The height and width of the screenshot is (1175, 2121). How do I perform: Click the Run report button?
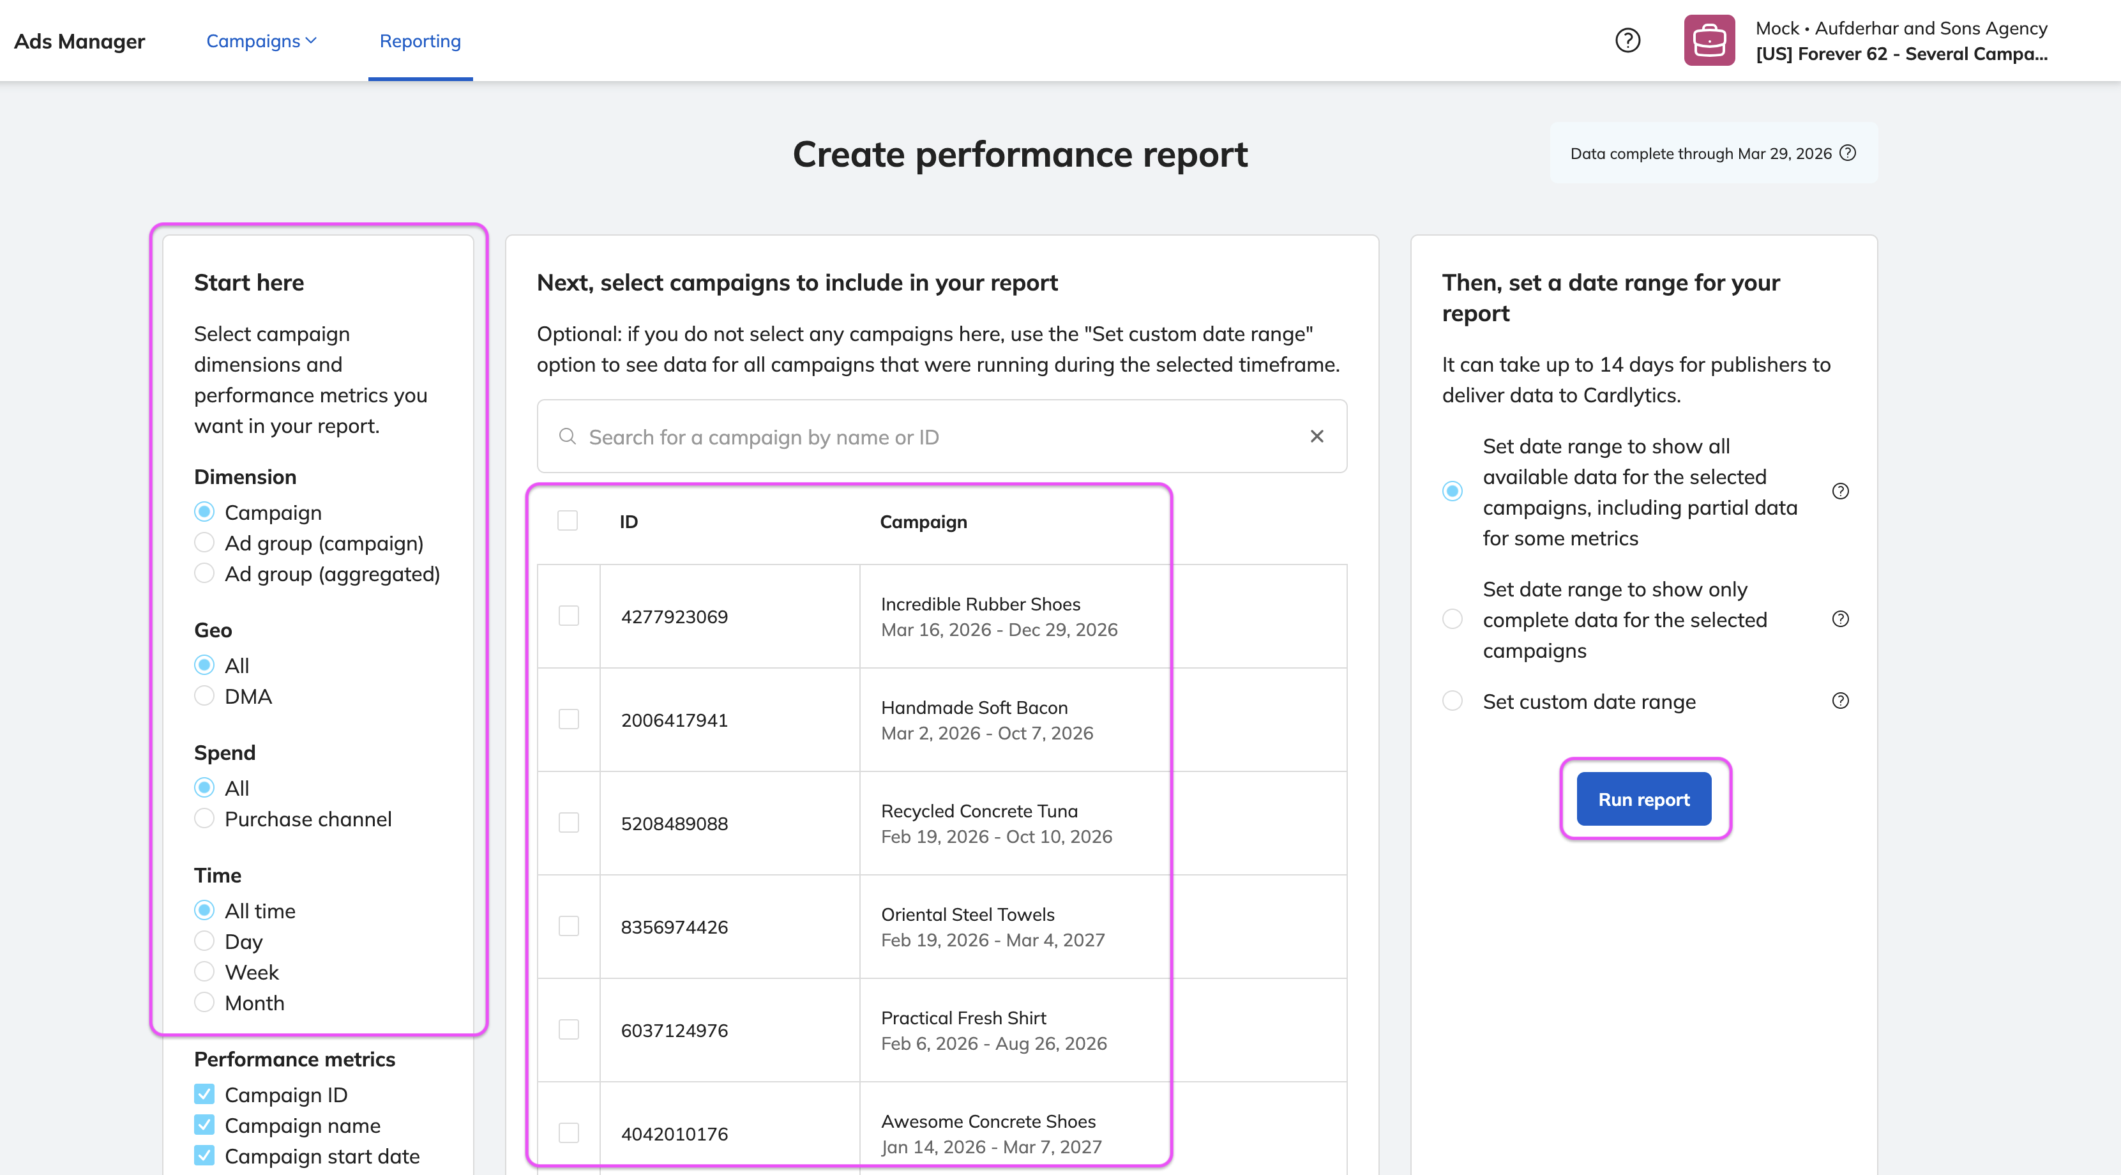pos(1643,799)
